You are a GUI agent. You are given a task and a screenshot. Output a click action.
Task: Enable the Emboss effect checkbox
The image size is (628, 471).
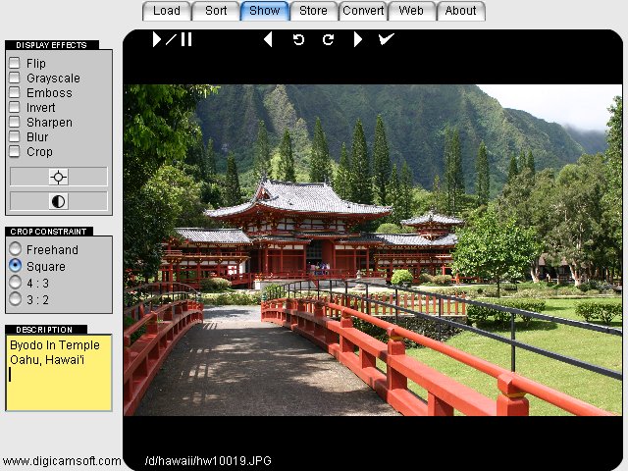[x=15, y=92]
